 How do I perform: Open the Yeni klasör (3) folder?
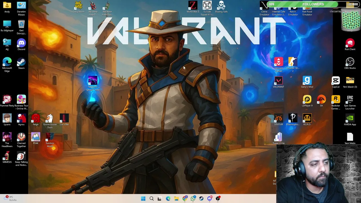[x=350, y=82]
